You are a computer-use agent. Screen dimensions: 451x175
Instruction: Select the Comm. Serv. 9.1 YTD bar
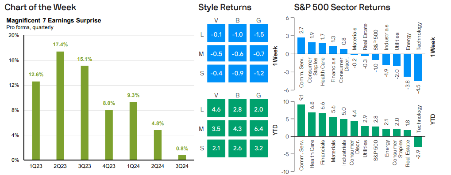click(301, 121)
